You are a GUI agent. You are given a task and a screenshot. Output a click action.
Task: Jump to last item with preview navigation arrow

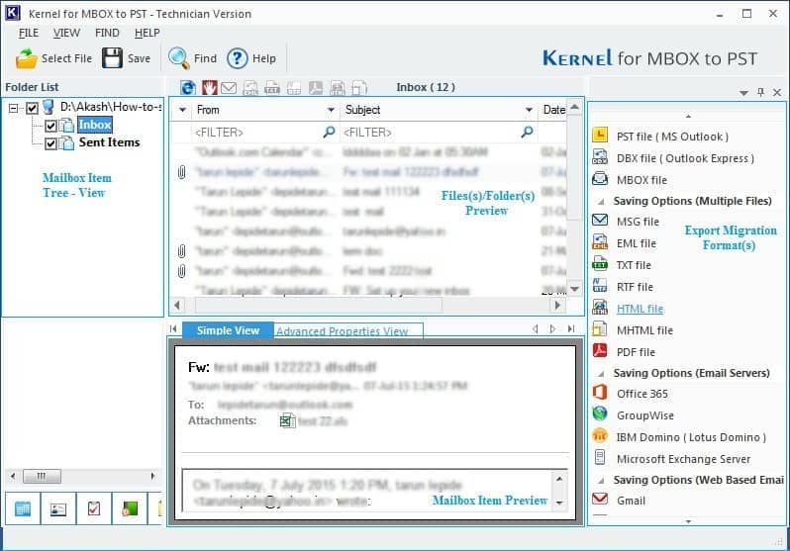click(x=571, y=328)
